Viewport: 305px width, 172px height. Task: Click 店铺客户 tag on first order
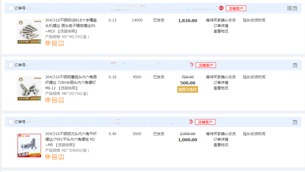click(x=236, y=8)
